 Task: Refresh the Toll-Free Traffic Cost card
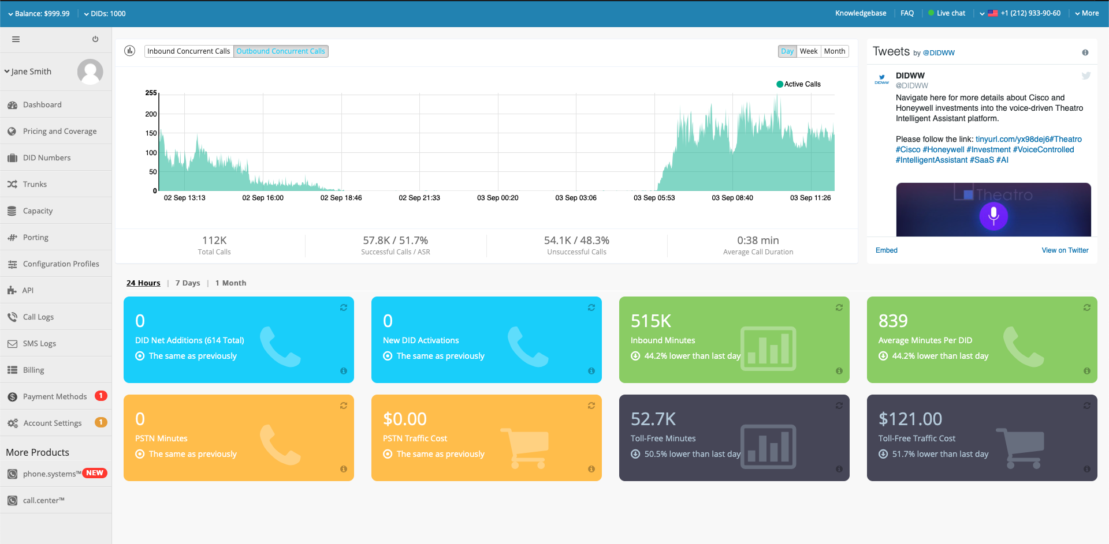click(1087, 406)
